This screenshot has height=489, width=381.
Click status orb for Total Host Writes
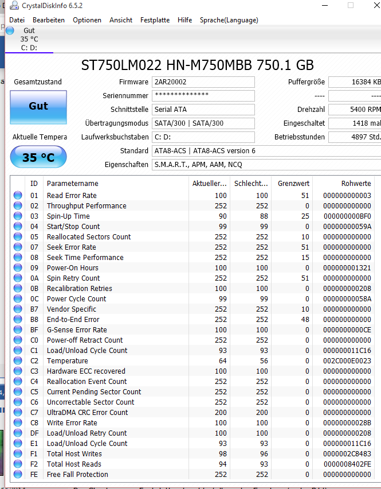pyautogui.click(x=18, y=453)
